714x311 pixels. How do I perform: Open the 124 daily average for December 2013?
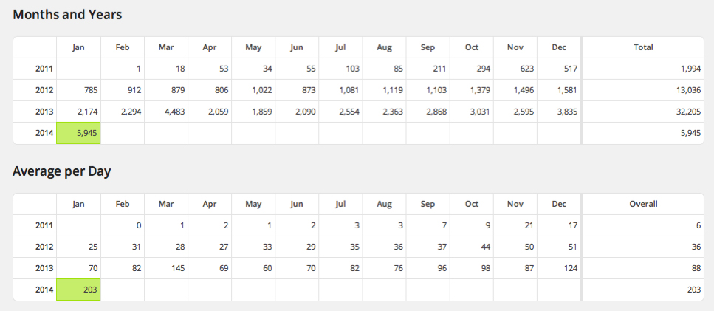pyautogui.click(x=560, y=268)
